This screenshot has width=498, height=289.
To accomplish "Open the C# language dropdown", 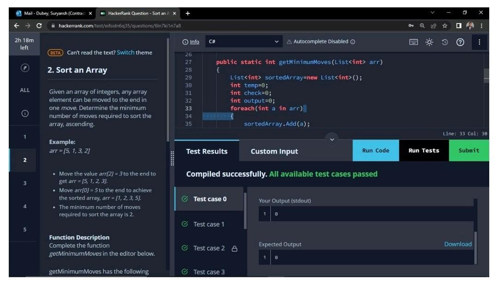I will (x=243, y=41).
